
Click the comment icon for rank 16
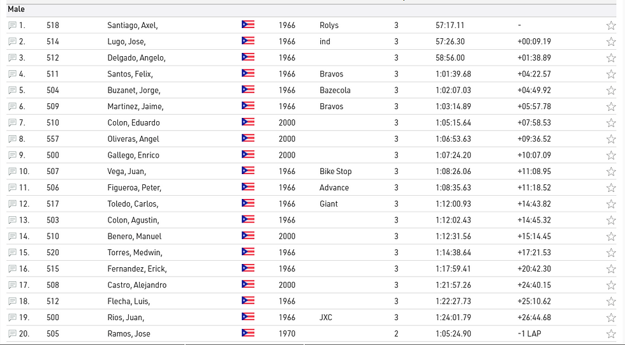[x=12, y=269]
